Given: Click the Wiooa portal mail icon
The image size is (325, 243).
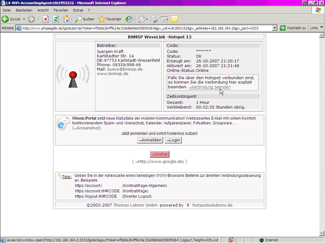Looking at the screenshot, I should pos(63,123).
